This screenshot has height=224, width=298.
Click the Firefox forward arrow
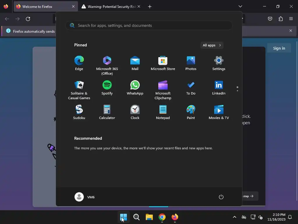pyautogui.click(x=17, y=19)
